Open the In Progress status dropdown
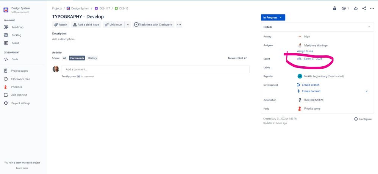This screenshot has width=378, height=174. pyautogui.click(x=273, y=17)
